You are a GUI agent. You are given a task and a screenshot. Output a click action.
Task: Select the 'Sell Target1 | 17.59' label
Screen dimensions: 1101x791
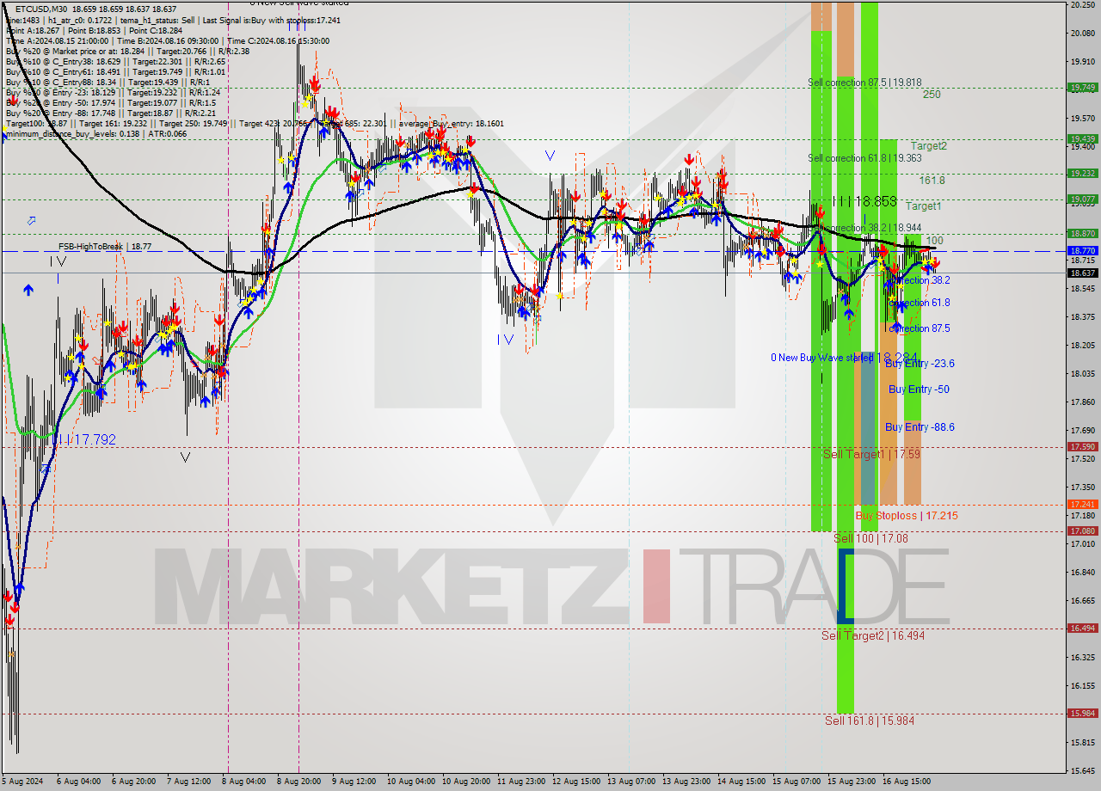[x=871, y=454]
